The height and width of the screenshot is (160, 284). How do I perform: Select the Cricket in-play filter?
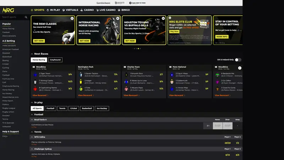73,108
